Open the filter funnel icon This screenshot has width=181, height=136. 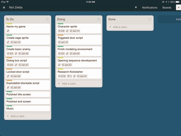[x=136, y=8]
